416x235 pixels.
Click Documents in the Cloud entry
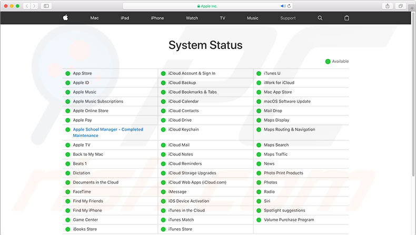pos(95,182)
